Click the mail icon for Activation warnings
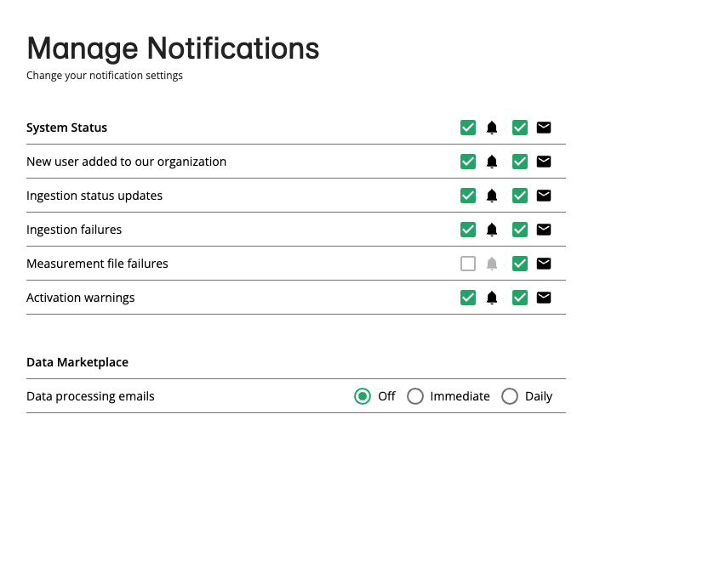 pos(544,297)
